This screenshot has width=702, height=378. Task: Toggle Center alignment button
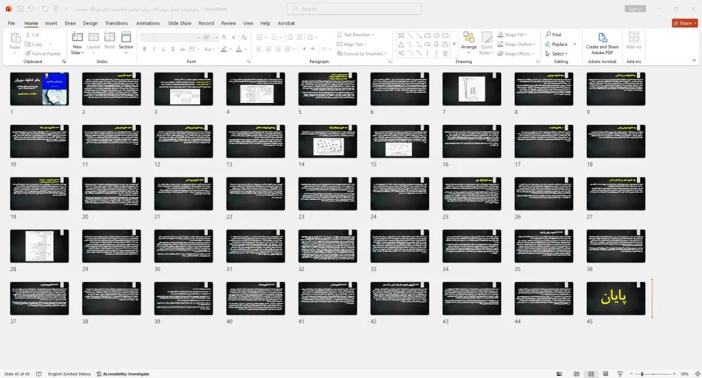[268, 49]
